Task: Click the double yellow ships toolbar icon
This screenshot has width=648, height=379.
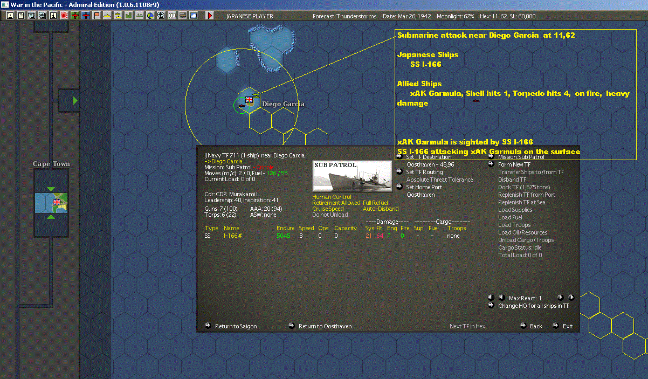Action: [x=118, y=16]
